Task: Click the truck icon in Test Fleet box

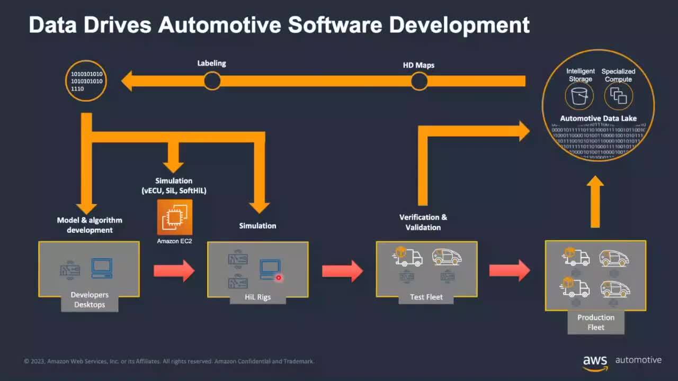Action: coord(407,257)
